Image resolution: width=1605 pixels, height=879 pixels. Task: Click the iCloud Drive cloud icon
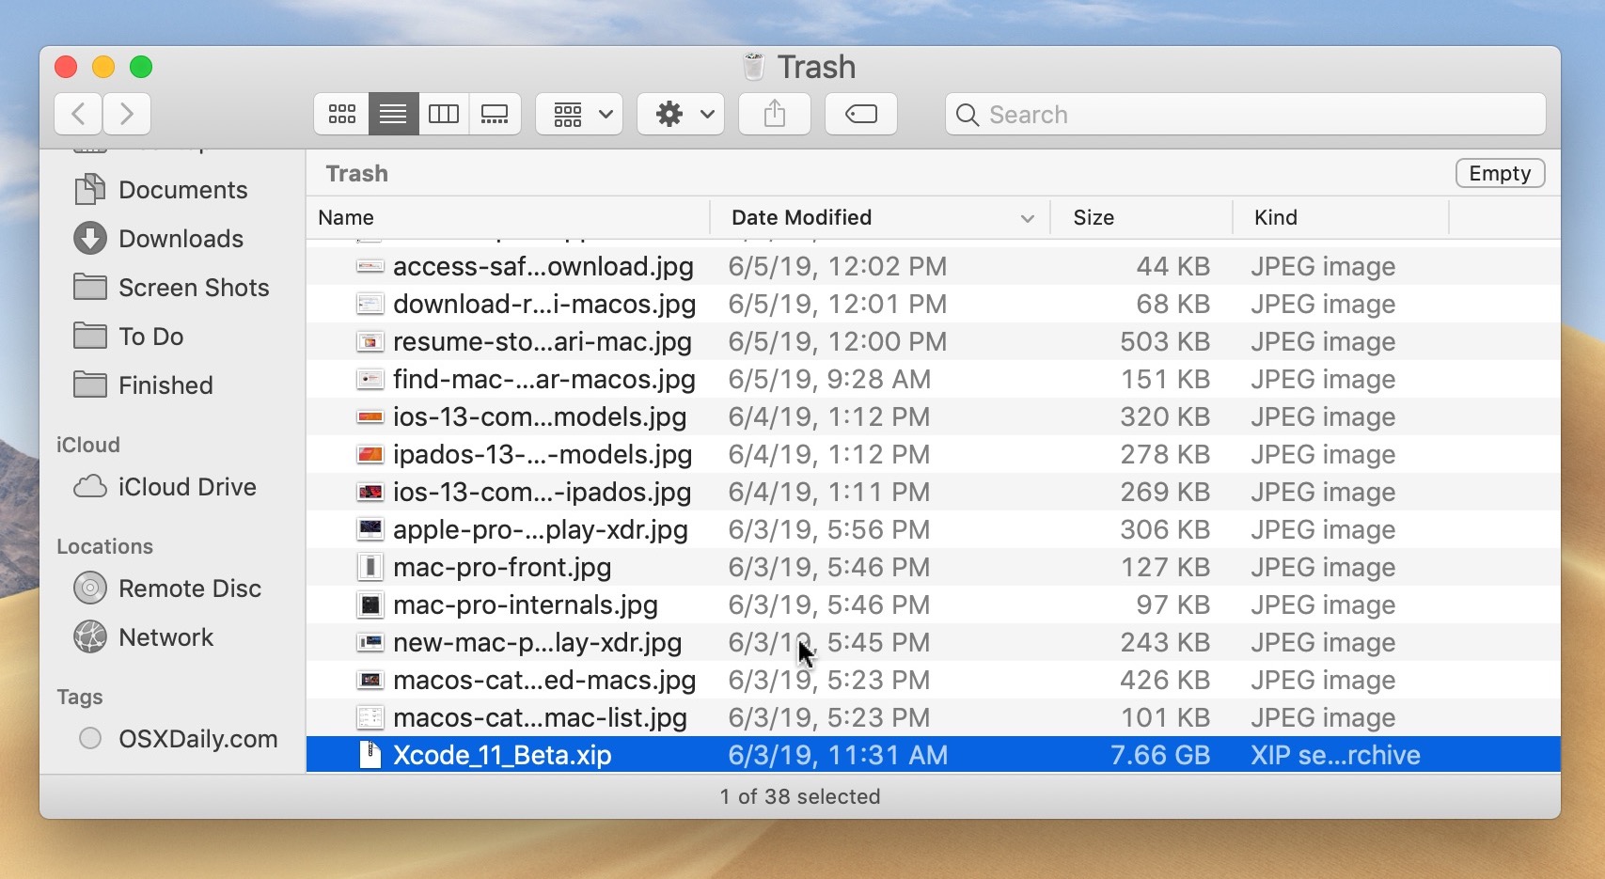click(90, 487)
